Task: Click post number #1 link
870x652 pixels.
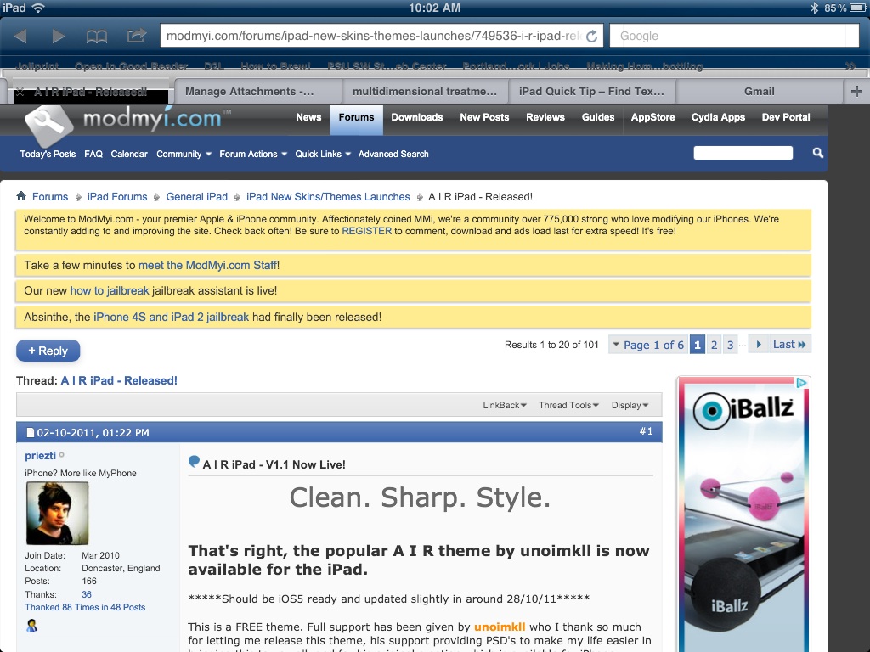Action: pos(646,431)
